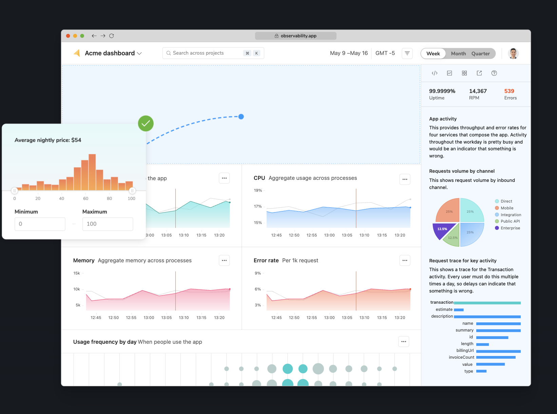The width and height of the screenshot is (557, 414).
Task: Click the blue endpoint dot of dashed curve
Action: pos(241,117)
